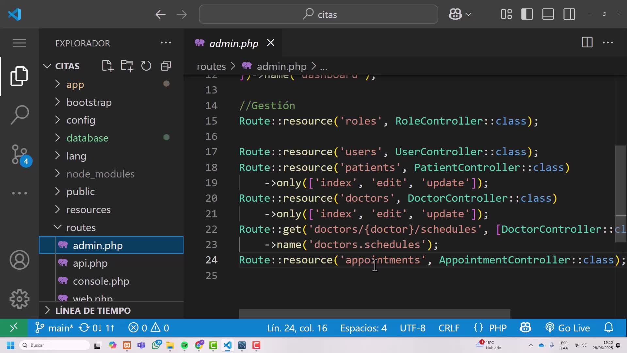Click the citas command center search box
Viewport: 627px width, 353px height.
coord(318,14)
